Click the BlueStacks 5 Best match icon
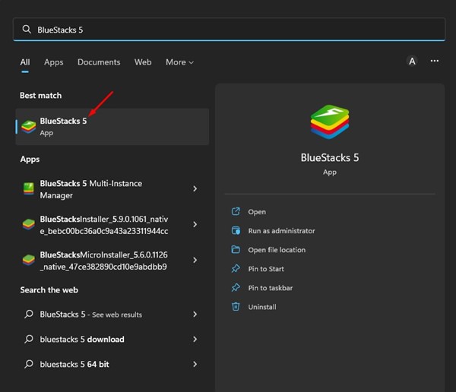Screen dimensions: 456x392 tap(28, 126)
